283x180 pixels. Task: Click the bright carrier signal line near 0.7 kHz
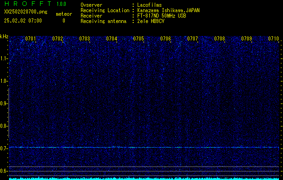click(x=144, y=147)
